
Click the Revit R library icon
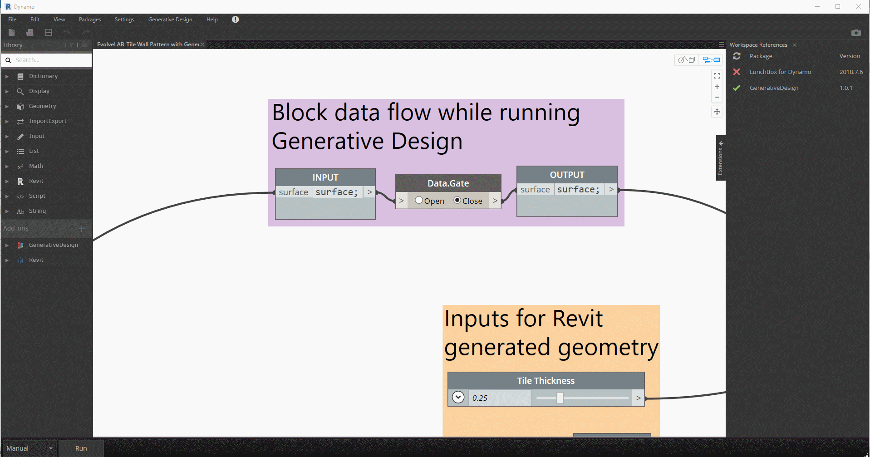(x=20, y=181)
